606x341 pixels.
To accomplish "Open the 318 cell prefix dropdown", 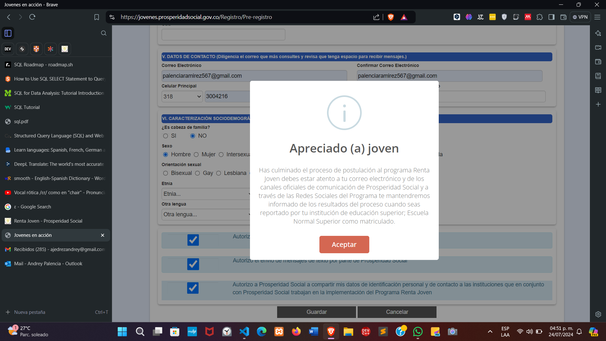I will coord(182,97).
